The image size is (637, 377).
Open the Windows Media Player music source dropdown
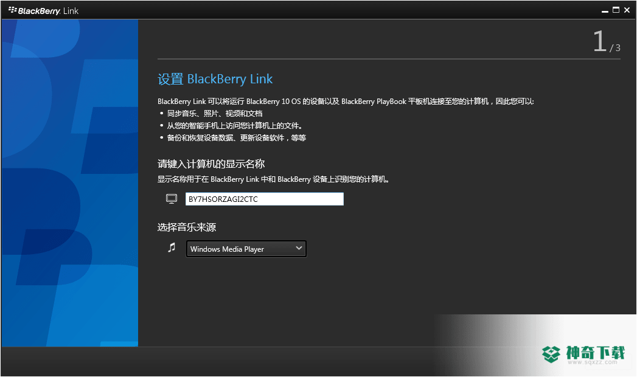coord(246,249)
